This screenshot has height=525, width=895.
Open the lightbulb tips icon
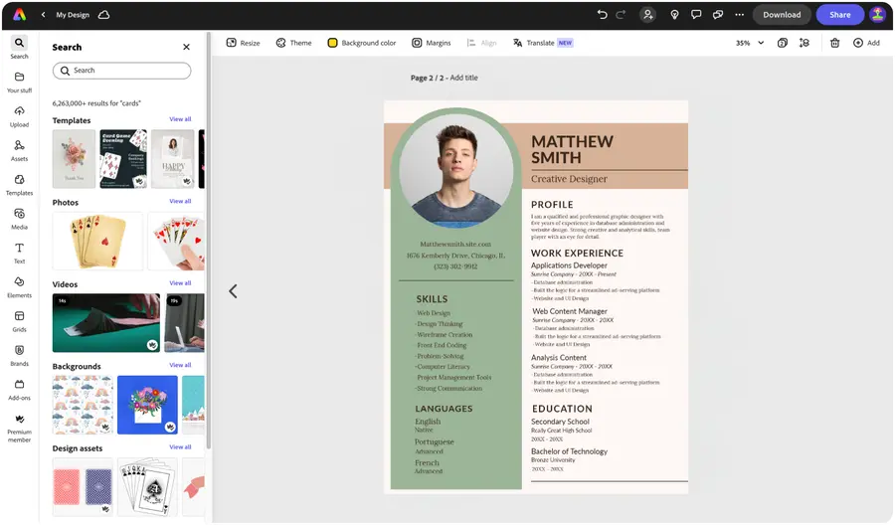click(674, 15)
